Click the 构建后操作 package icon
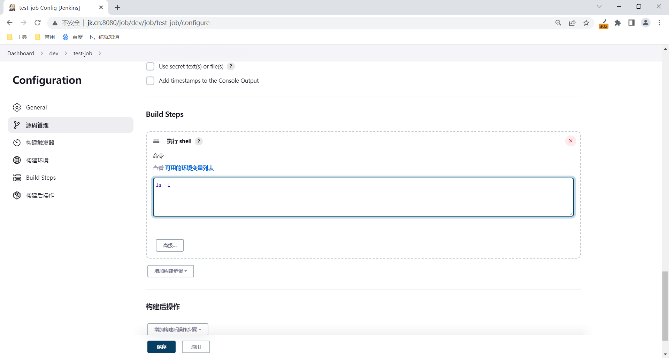Viewport: 669px width, 358px height. (17, 195)
